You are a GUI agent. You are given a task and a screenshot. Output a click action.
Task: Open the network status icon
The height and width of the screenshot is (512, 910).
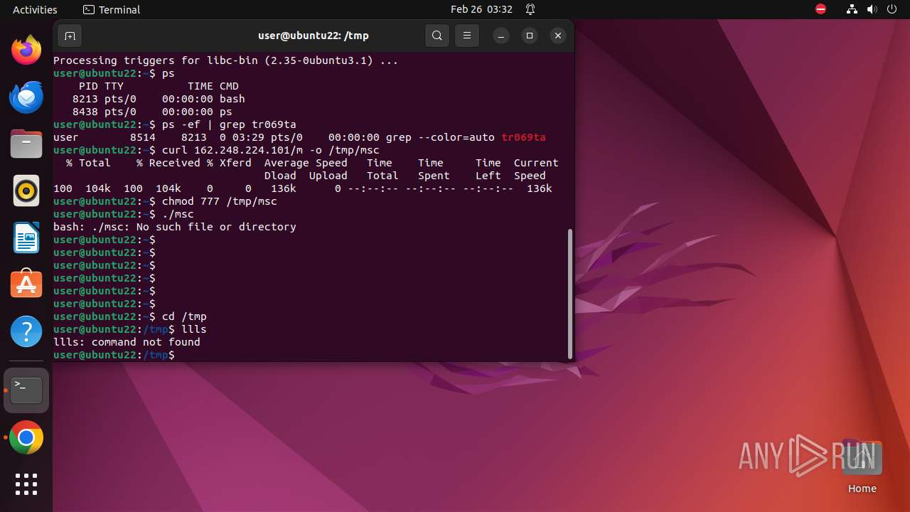point(852,9)
